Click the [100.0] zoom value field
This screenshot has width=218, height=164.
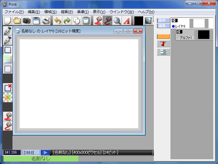point(31,153)
